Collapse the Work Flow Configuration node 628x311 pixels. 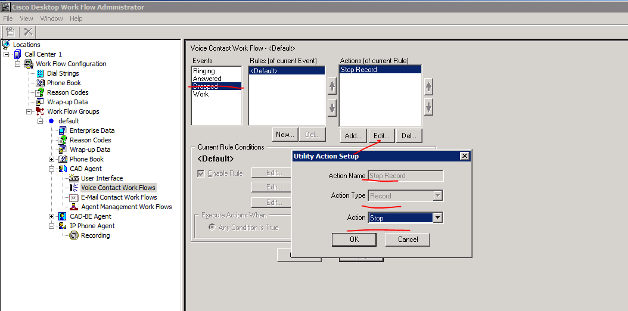(x=18, y=64)
